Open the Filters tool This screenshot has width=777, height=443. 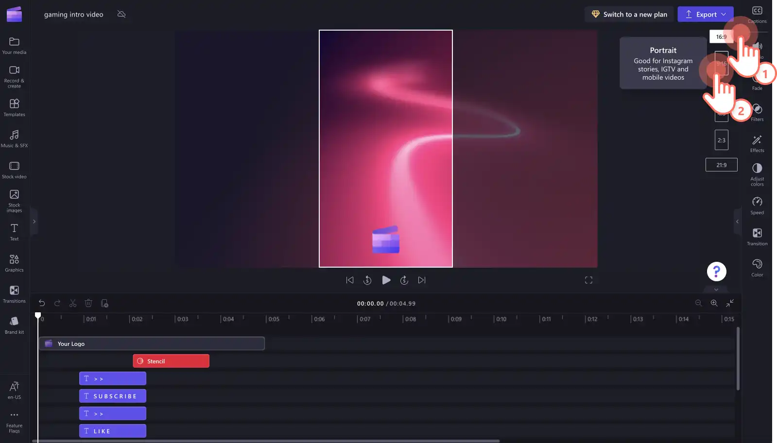pos(757,112)
